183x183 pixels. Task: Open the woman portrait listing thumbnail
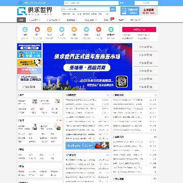35,127
